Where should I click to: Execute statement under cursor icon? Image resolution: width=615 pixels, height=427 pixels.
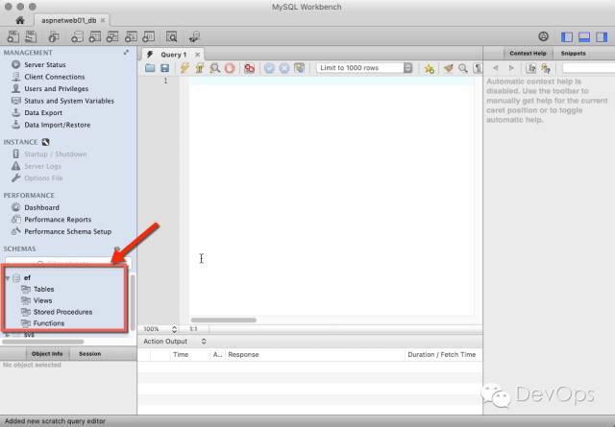[199, 68]
